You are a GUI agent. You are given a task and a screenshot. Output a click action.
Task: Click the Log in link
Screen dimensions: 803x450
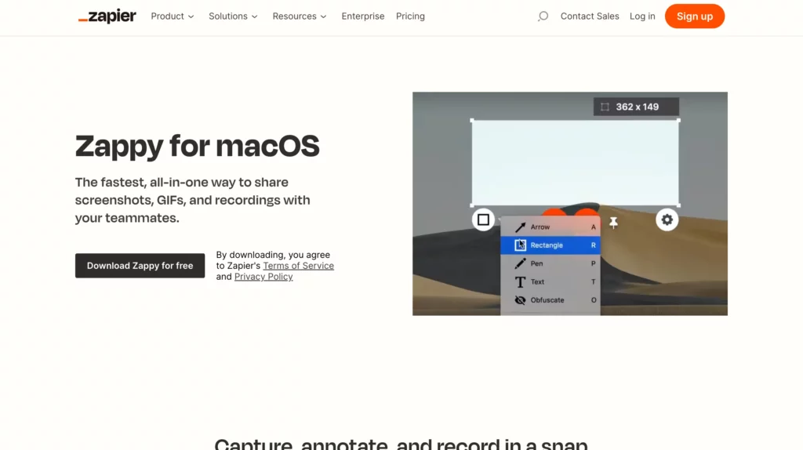pyautogui.click(x=642, y=16)
